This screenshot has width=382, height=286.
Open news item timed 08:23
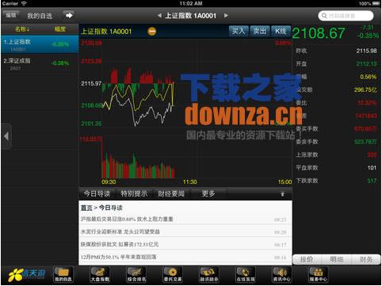click(185, 219)
